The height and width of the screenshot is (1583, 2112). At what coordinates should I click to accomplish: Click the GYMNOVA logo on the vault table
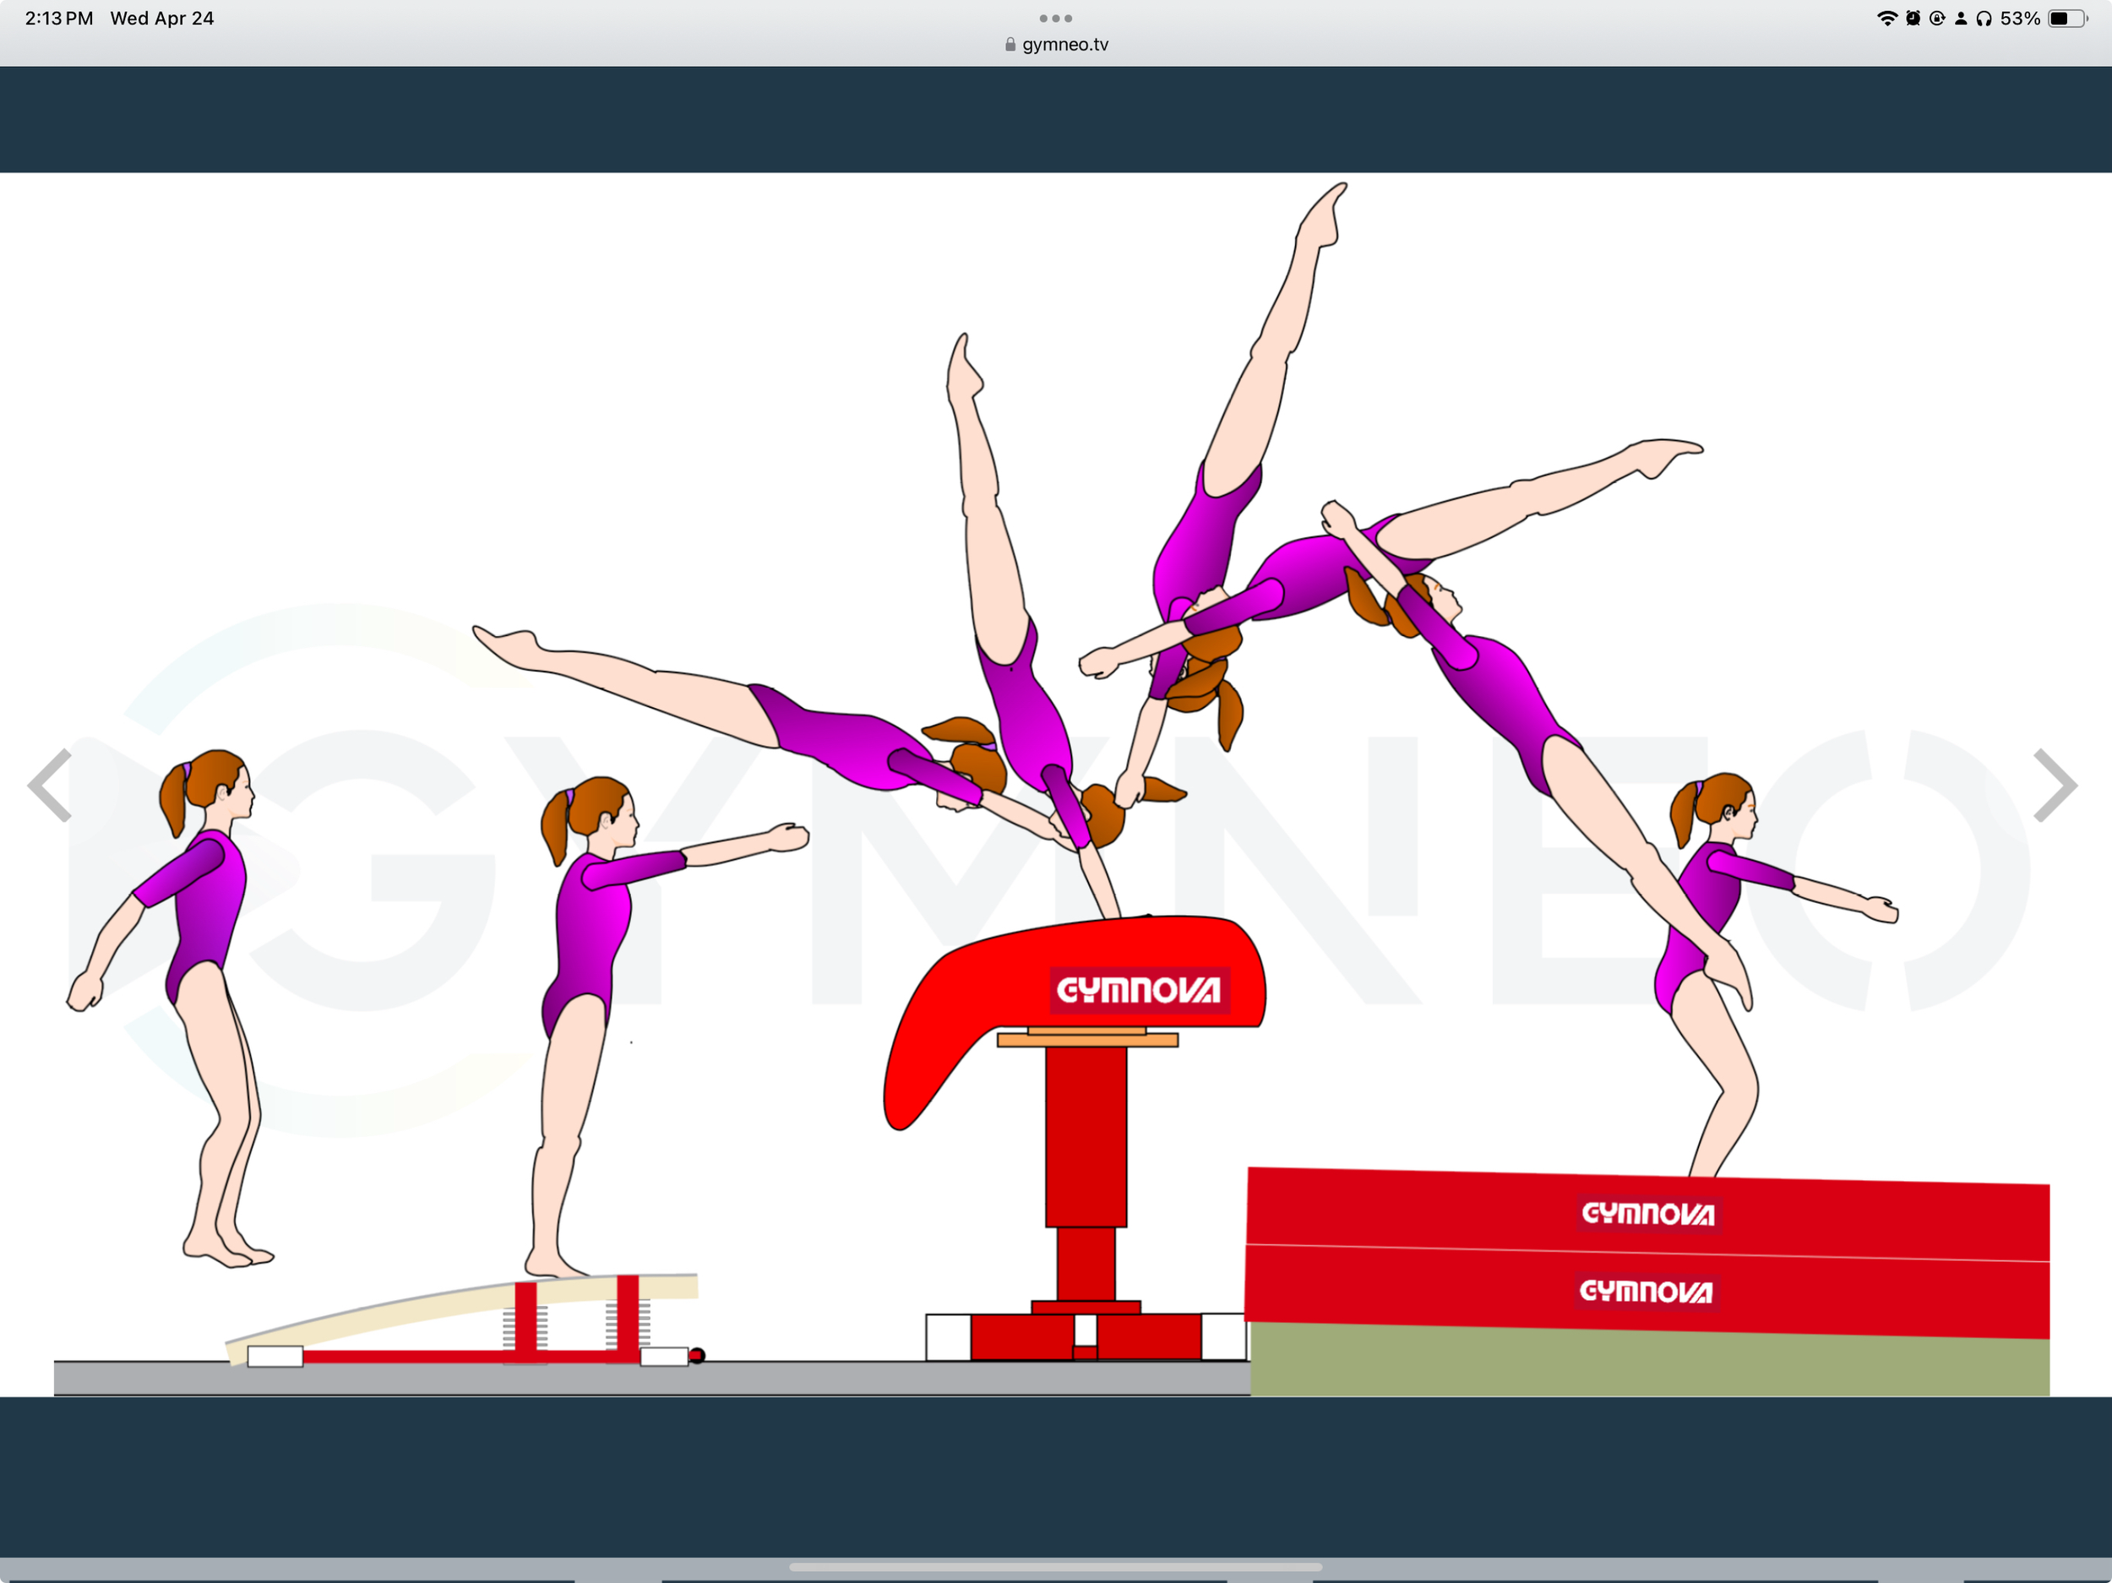tap(1139, 990)
